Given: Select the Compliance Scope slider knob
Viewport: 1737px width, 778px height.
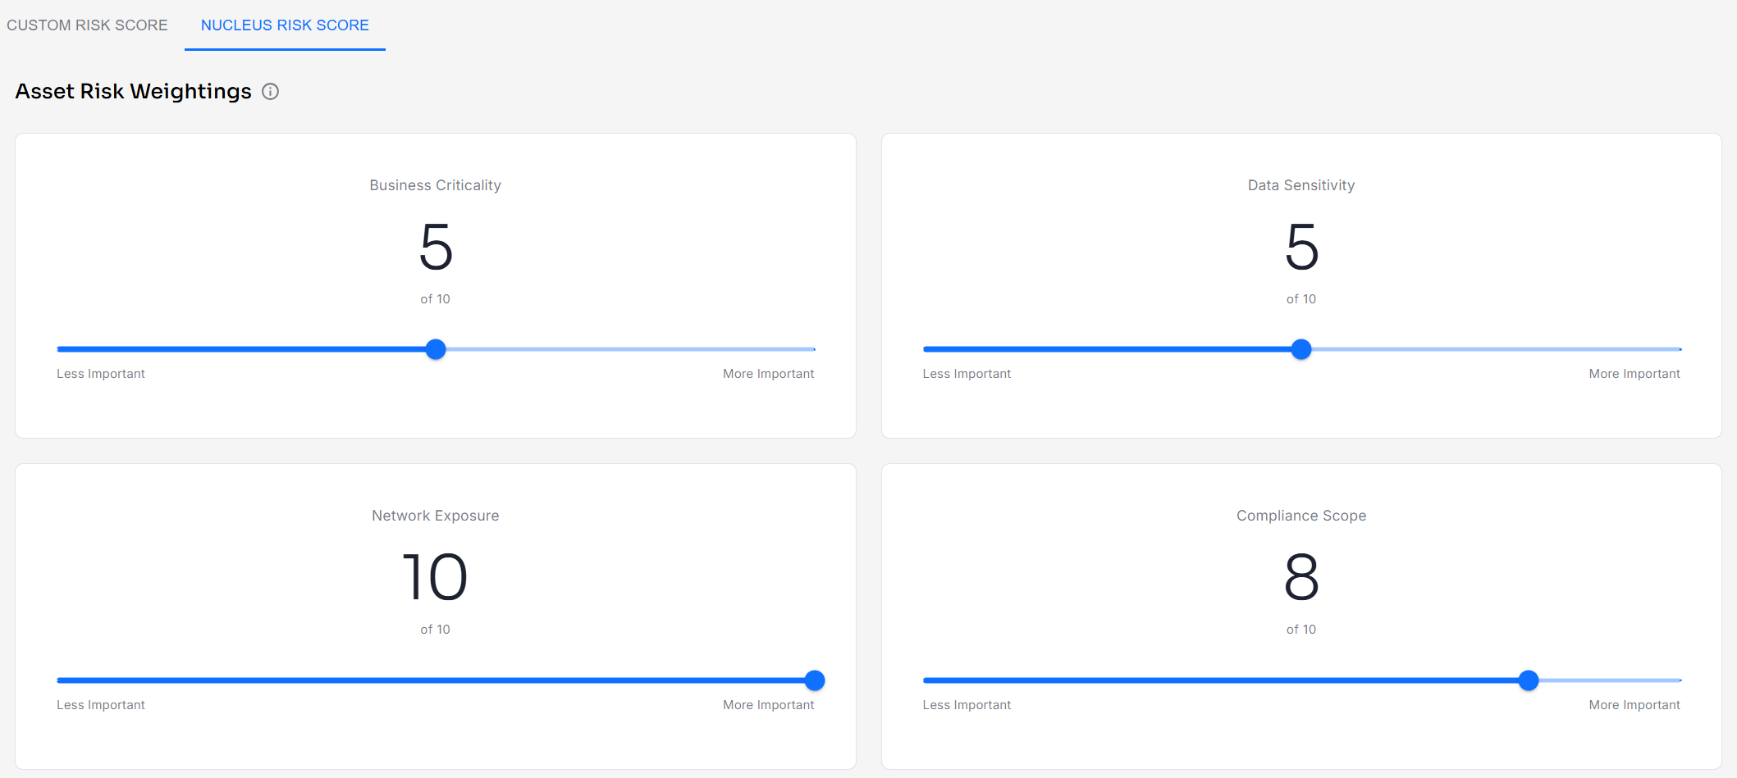Looking at the screenshot, I should point(1528,680).
